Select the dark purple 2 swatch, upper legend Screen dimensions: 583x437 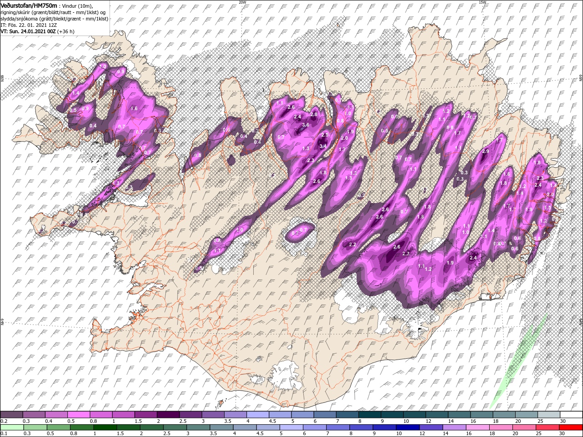pos(168,415)
